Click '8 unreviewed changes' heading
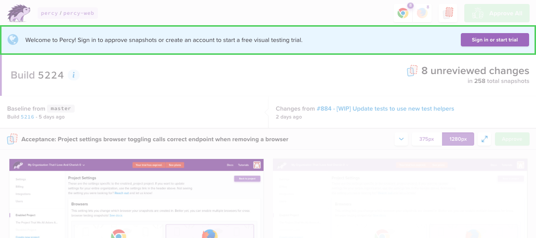536x238 pixels. (x=475, y=71)
